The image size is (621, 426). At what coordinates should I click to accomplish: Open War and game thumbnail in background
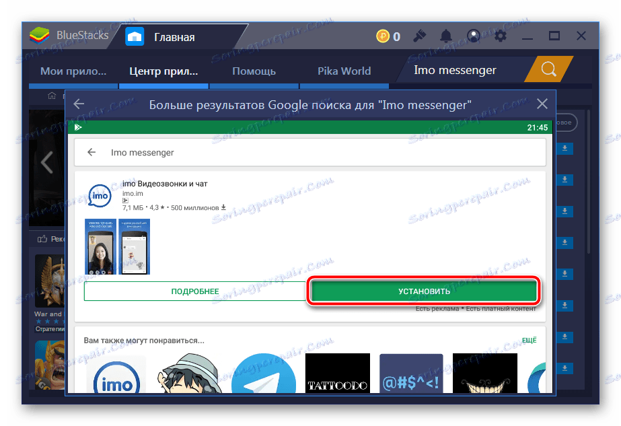point(50,281)
